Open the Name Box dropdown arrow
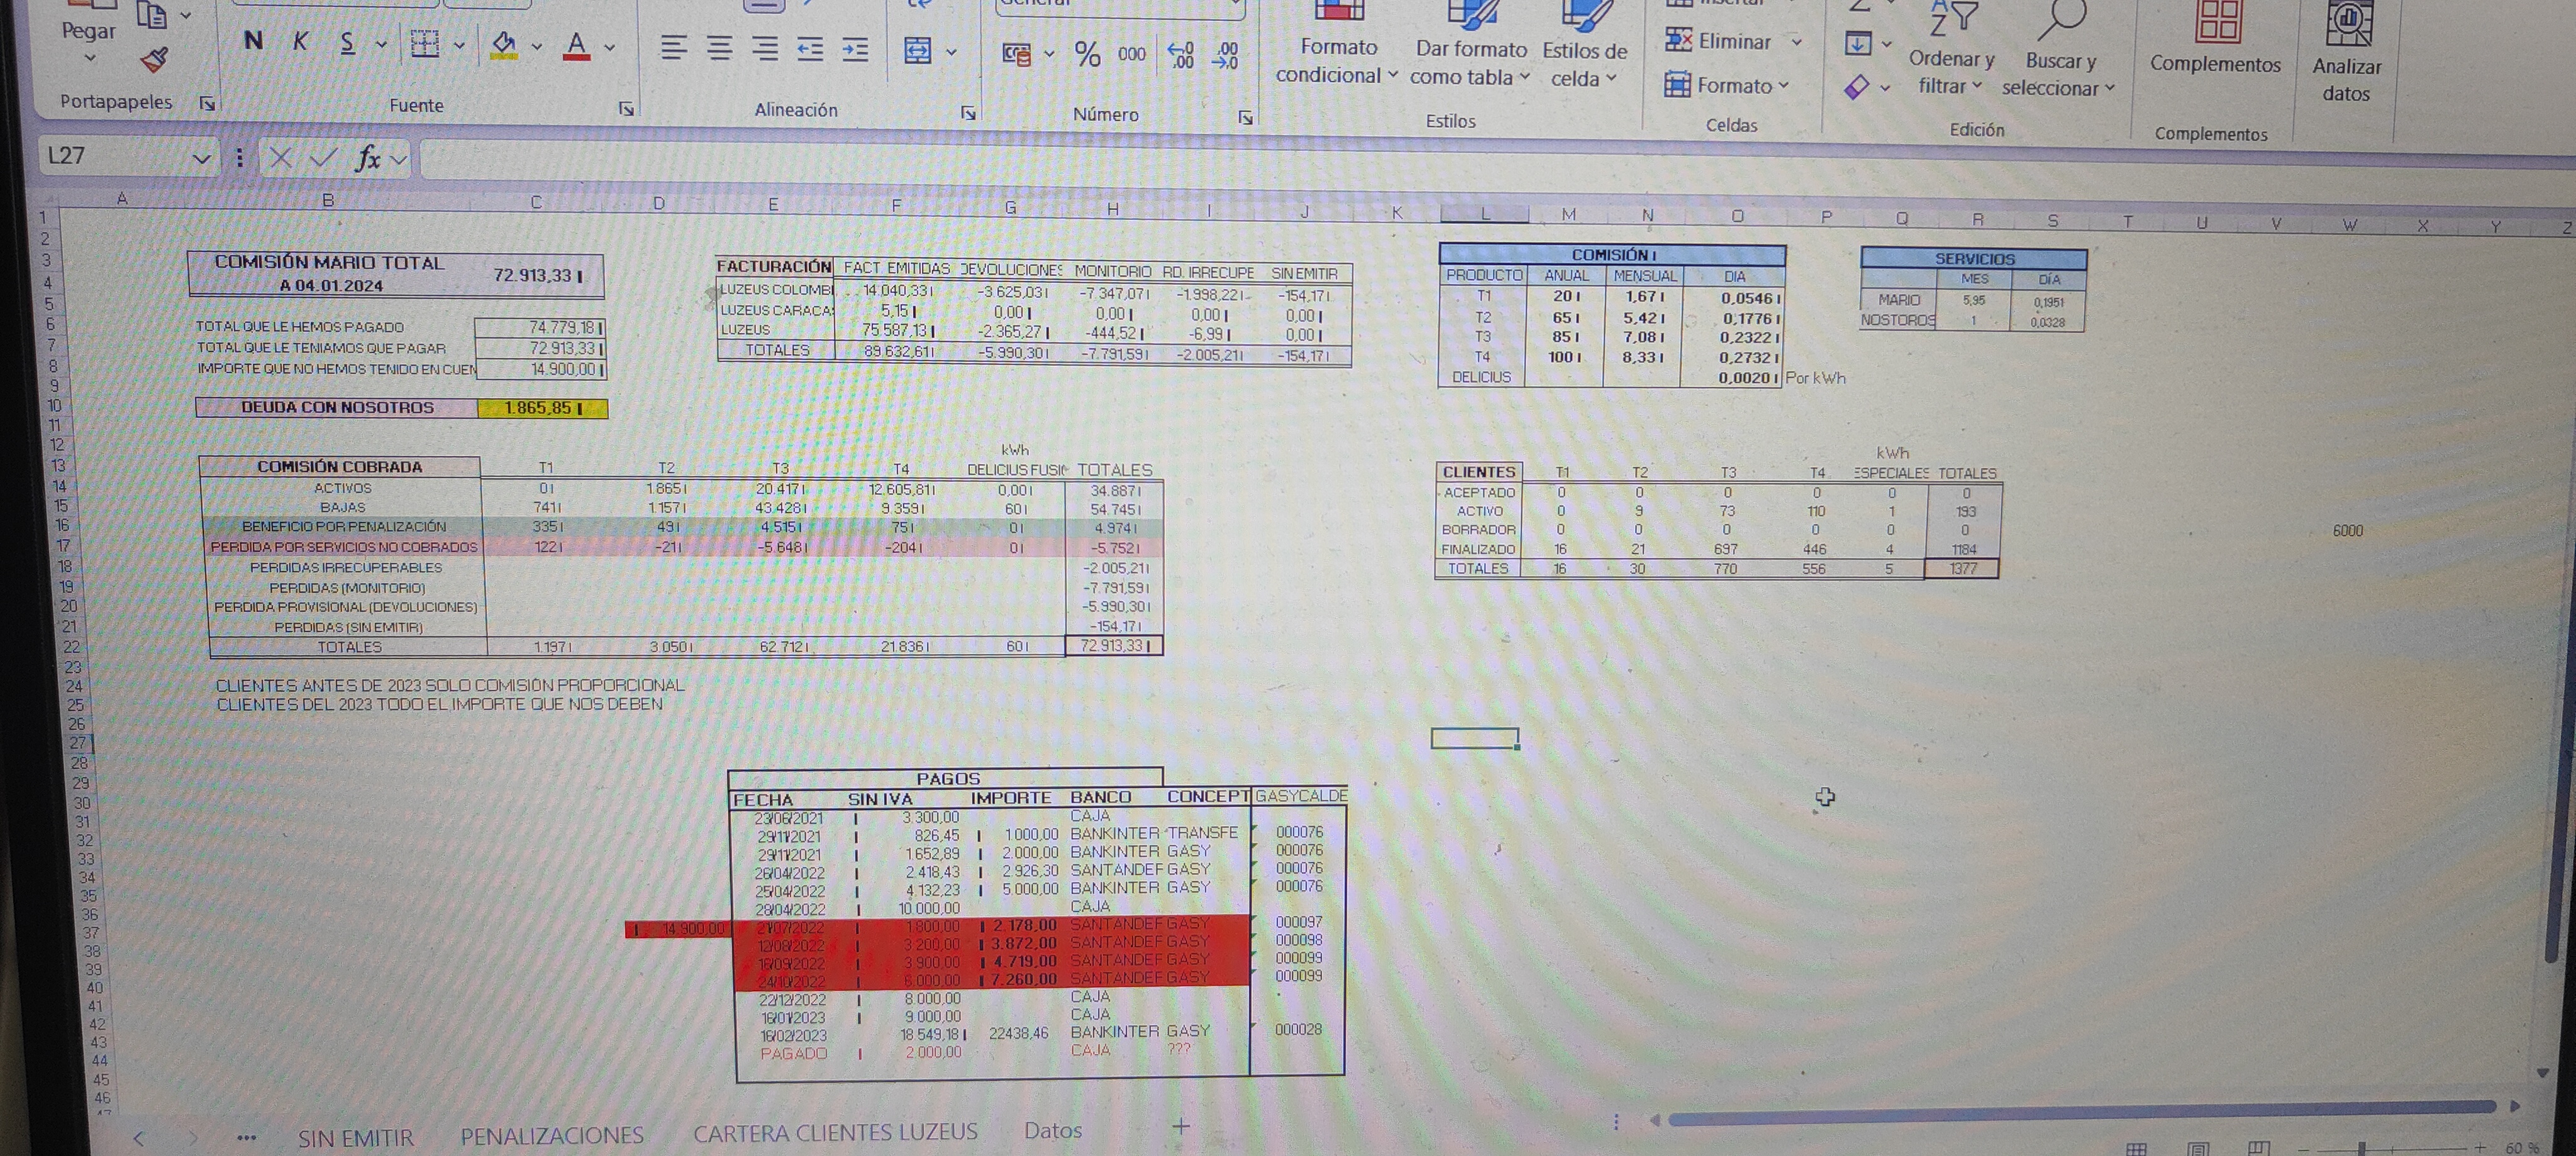Viewport: 2576px width, 1156px height. [201, 158]
